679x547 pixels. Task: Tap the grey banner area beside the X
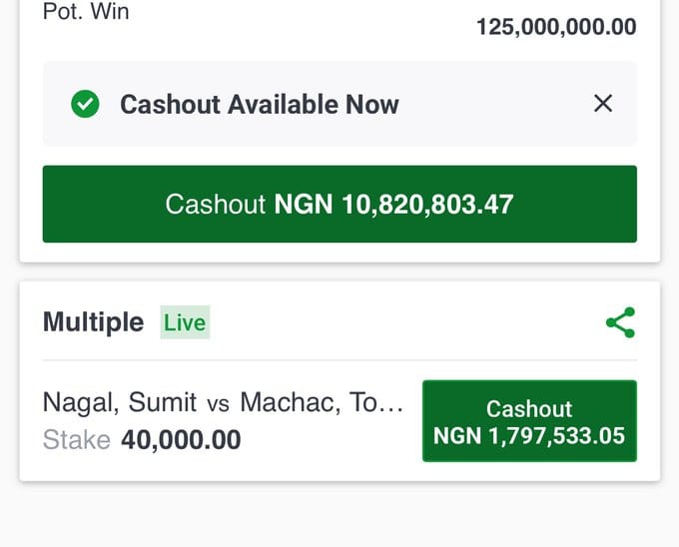[499, 104]
